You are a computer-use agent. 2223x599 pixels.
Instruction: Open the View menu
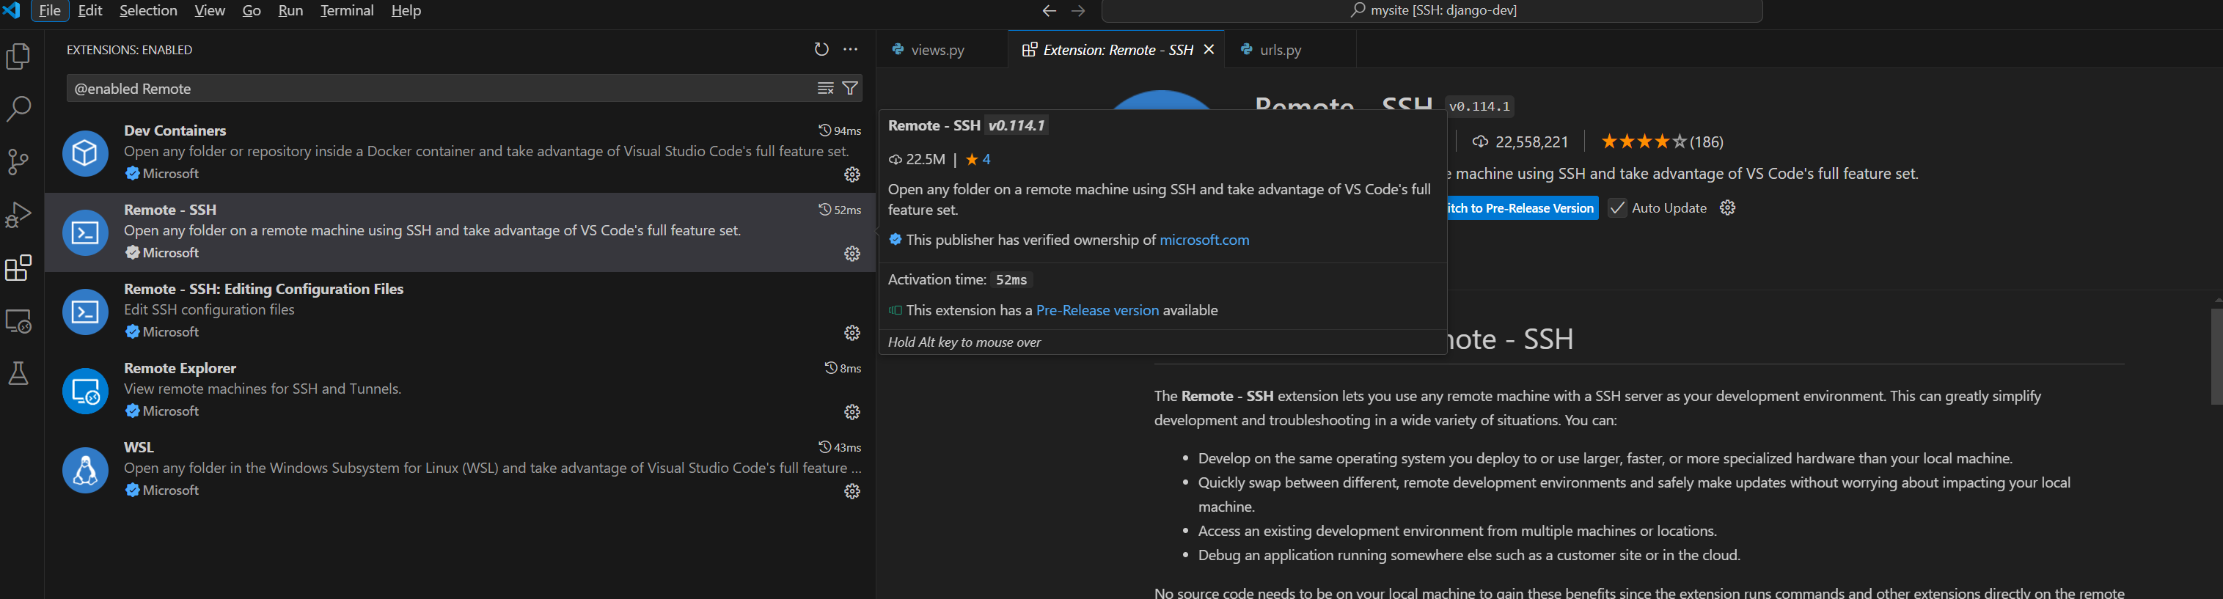click(210, 10)
